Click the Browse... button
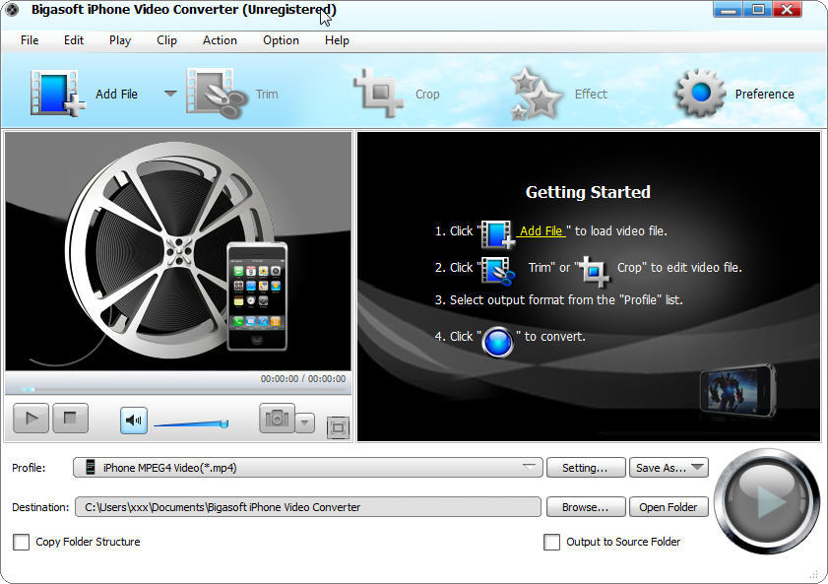828x584 pixels. [586, 507]
